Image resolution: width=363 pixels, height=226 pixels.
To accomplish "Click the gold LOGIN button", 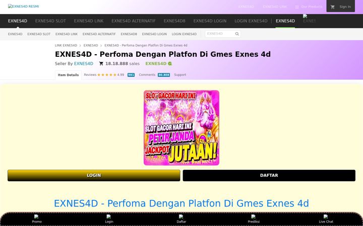I will coord(94,175).
